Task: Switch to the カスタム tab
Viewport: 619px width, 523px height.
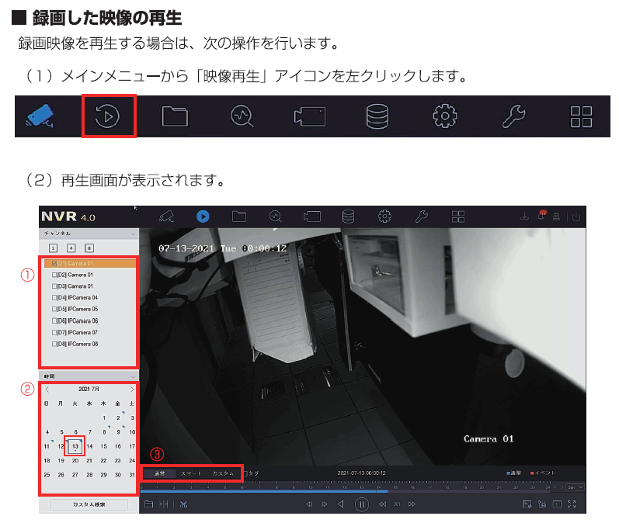Action: tap(223, 473)
